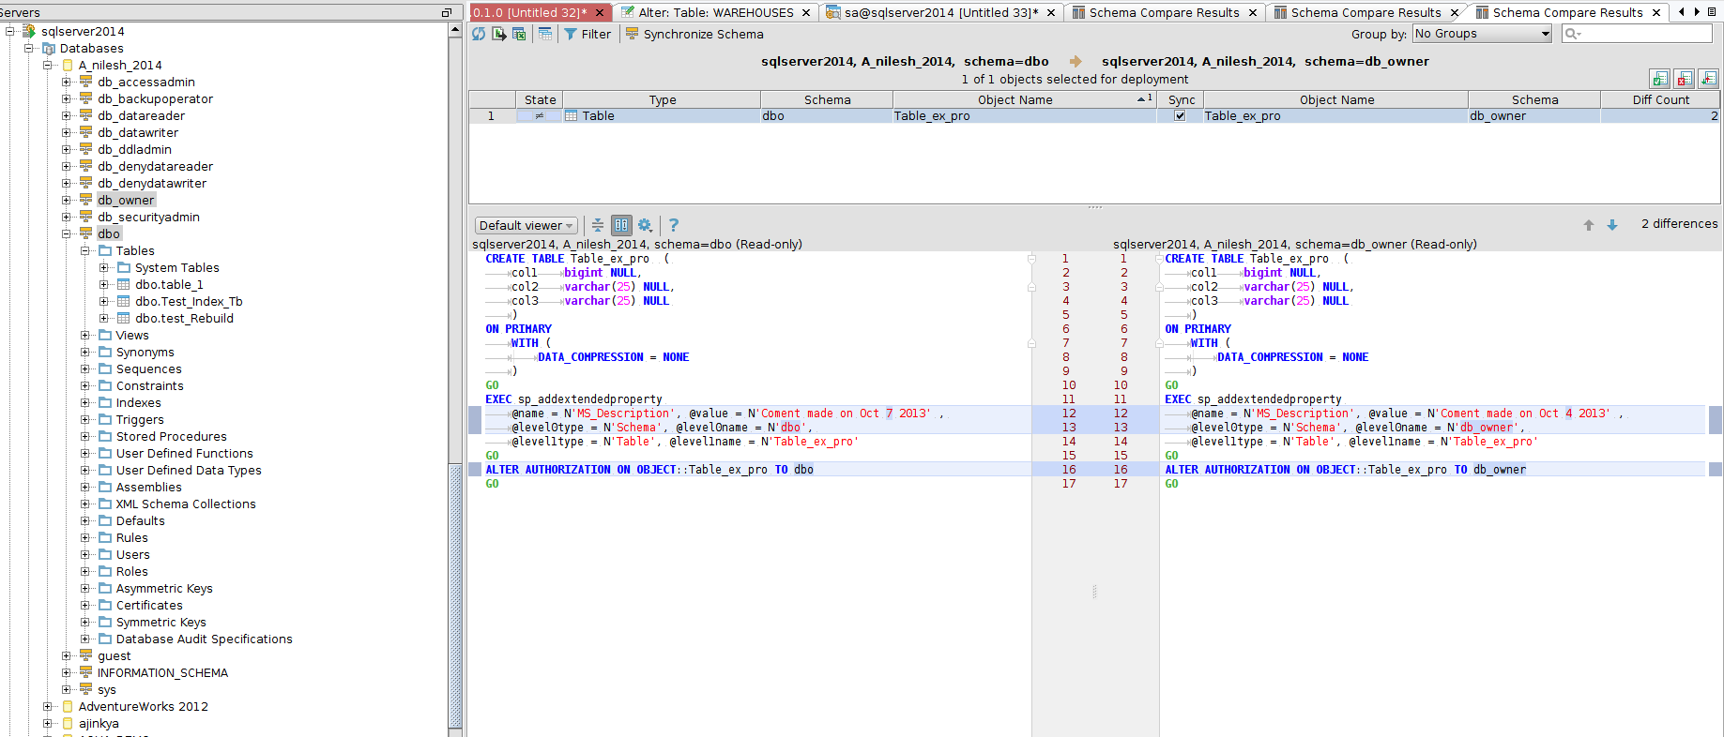
Task: Click the export results icon beside refresh
Action: (498, 34)
